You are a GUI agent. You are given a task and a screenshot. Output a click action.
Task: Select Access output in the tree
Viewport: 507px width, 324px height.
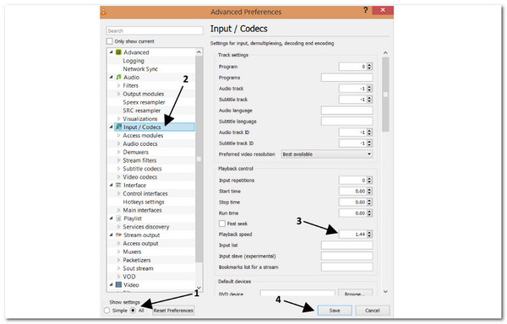click(140, 243)
